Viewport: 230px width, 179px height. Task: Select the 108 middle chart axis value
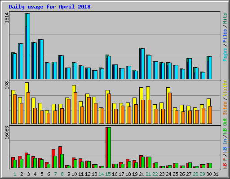click(7, 85)
